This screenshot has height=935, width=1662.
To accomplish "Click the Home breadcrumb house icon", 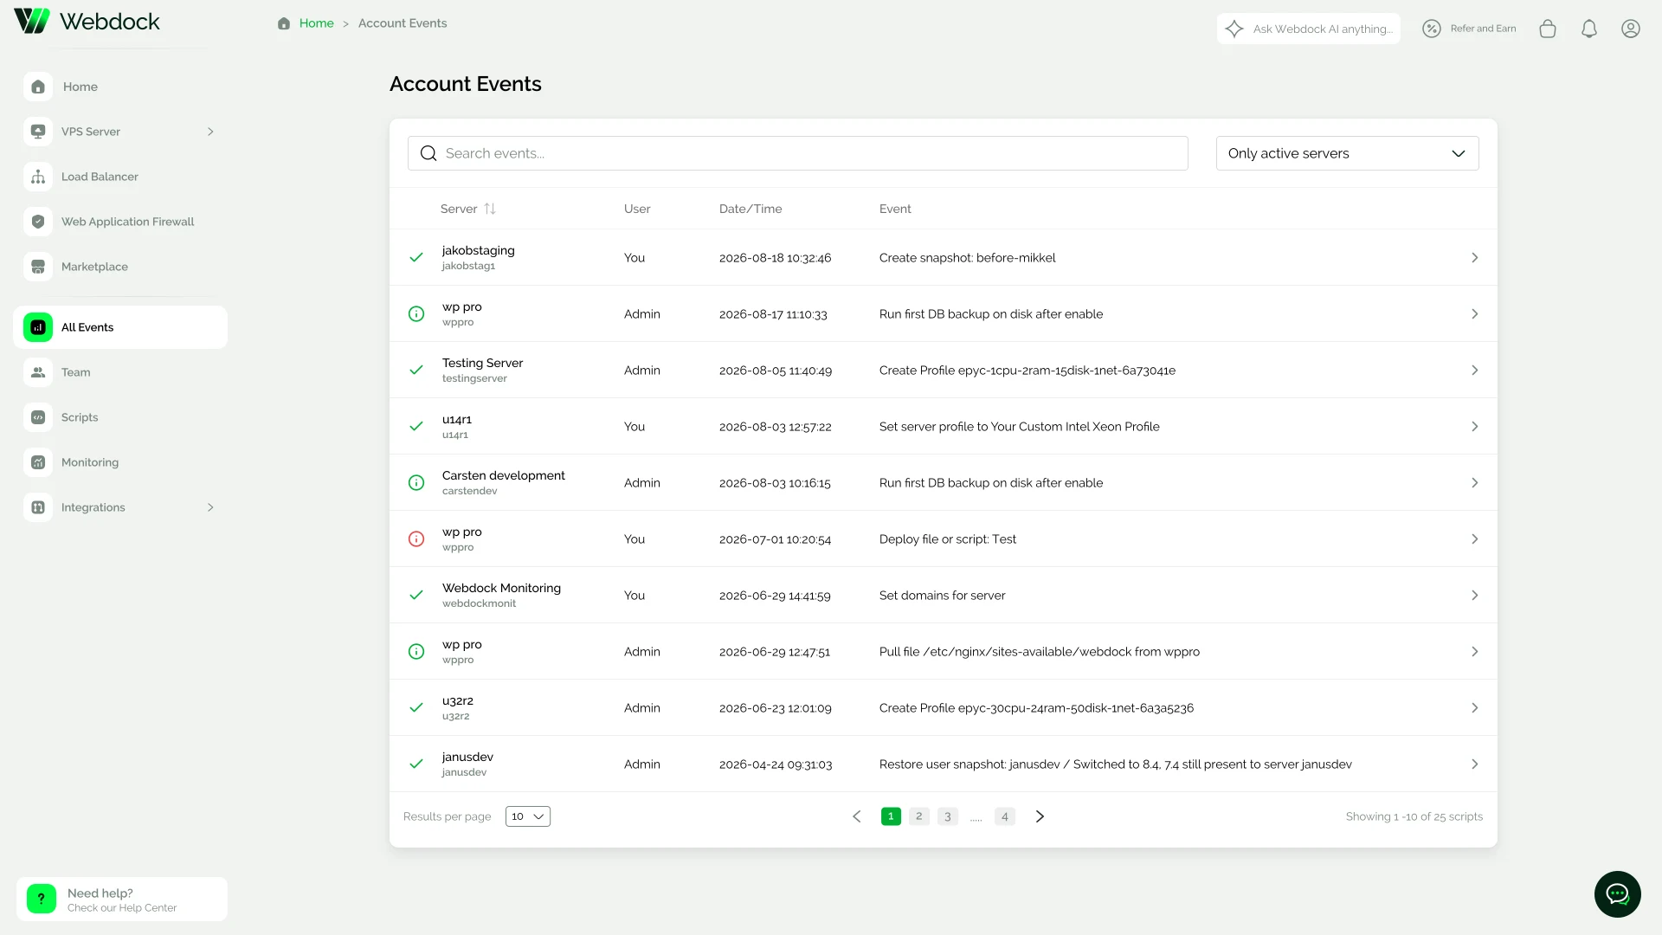I will coord(284,23).
